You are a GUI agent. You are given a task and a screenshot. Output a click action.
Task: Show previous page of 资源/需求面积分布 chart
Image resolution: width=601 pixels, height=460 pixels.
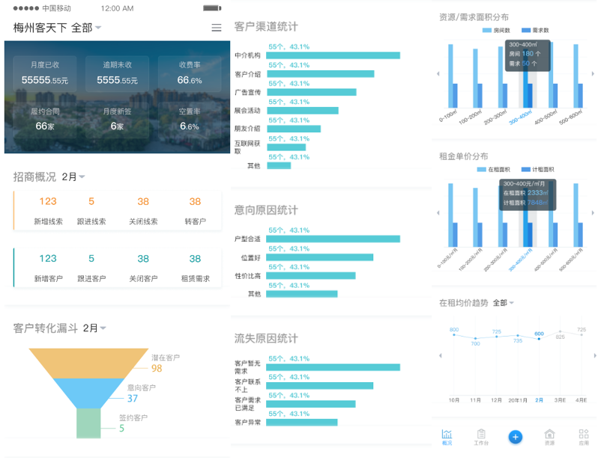438,73
